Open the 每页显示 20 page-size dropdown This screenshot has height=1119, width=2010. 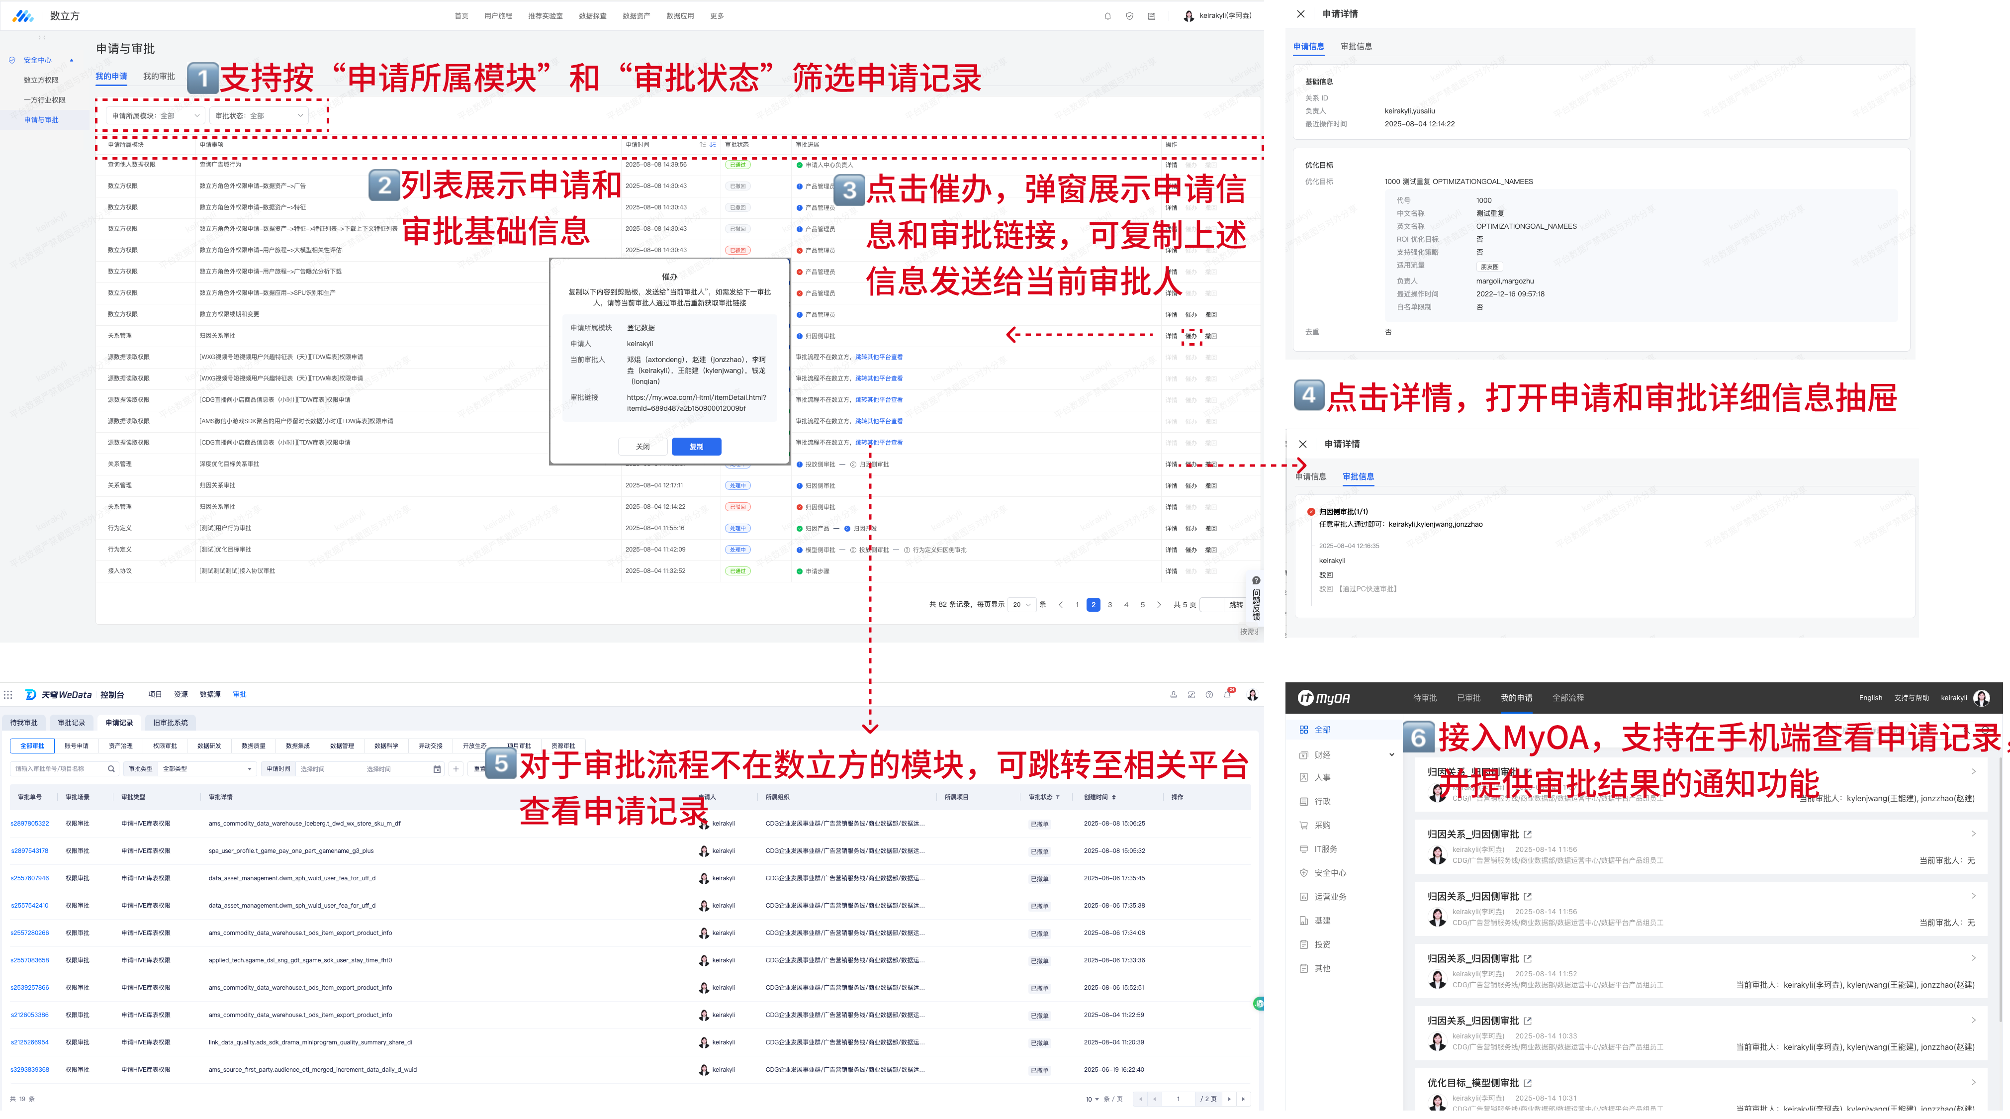pos(1021,605)
